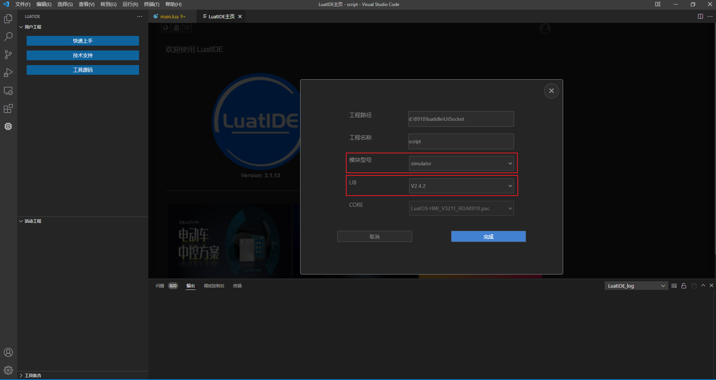Screen dimensions: 716x380
Task: Close the bottom panel
Action: tap(712, 285)
